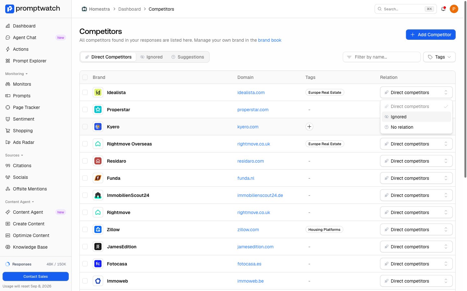Click the Responses usage progress ring
This screenshot has width=467, height=291.
point(7,264)
